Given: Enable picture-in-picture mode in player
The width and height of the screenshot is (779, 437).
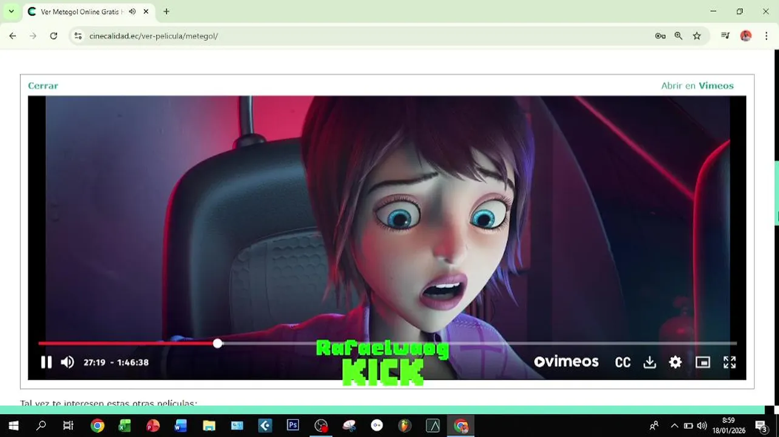Looking at the screenshot, I should [x=703, y=362].
